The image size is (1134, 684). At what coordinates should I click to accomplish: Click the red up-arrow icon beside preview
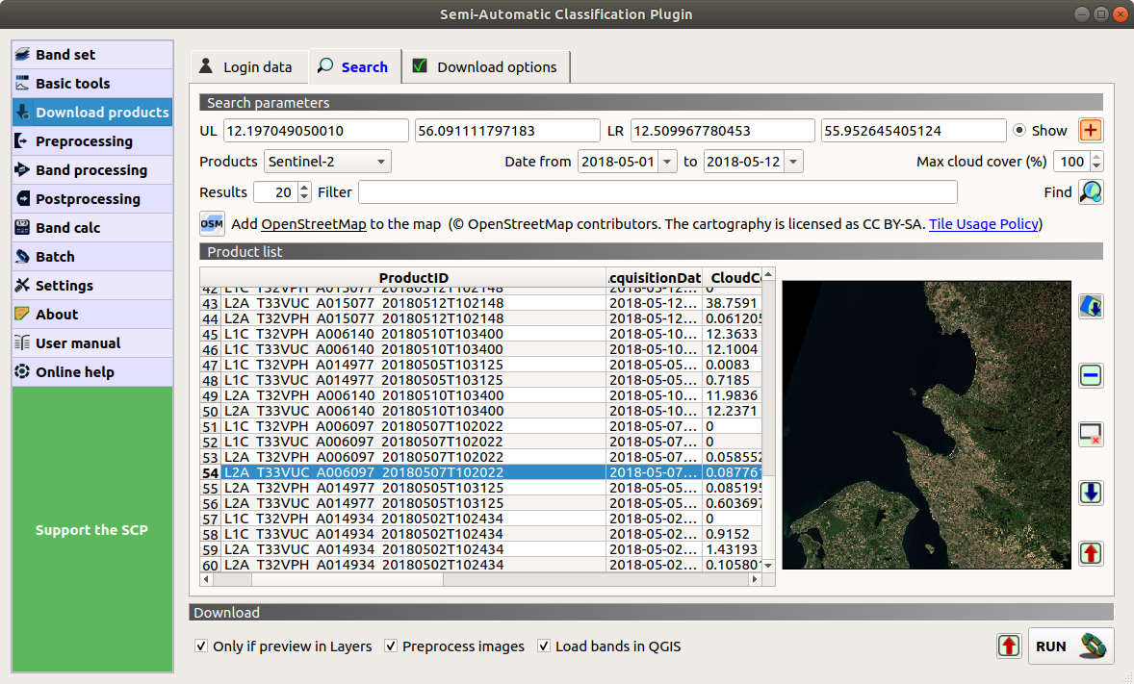pyautogui.click(x=1091, y=553)
